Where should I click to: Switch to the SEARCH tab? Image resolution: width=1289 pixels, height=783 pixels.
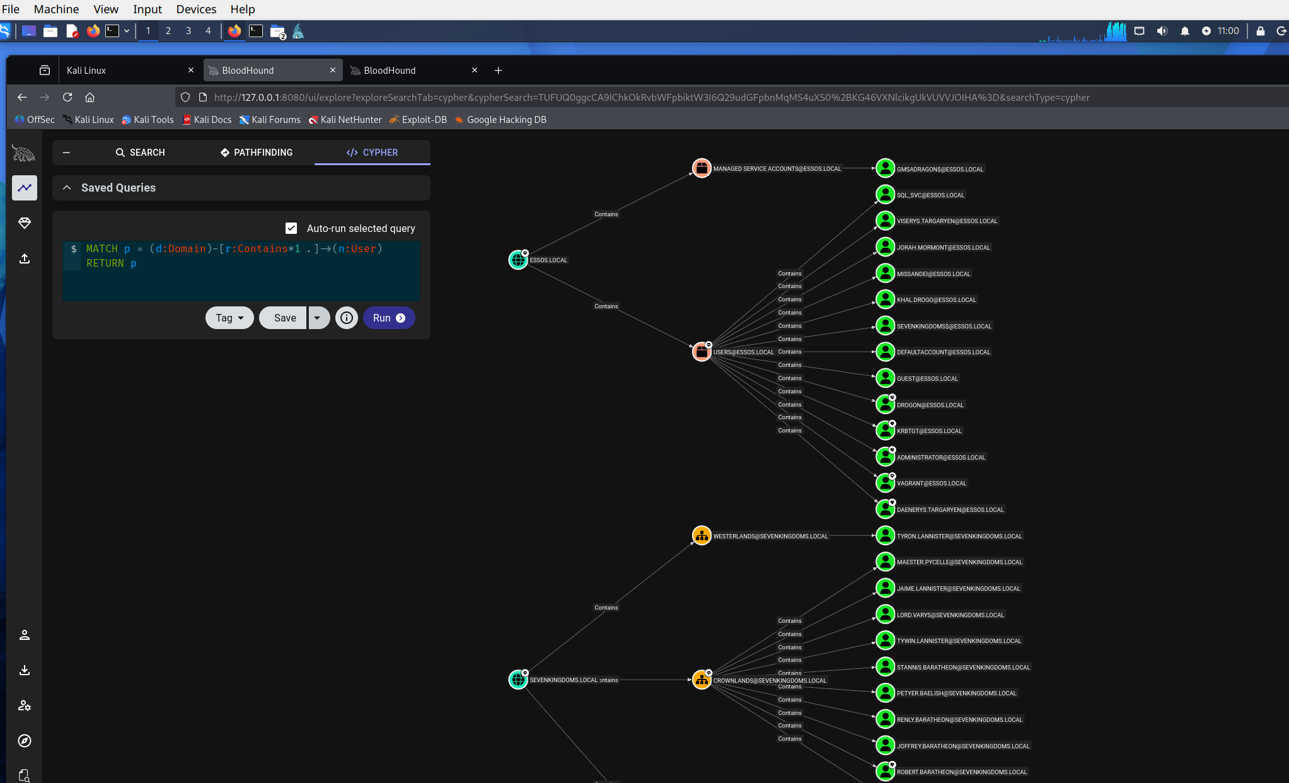coord(140,153)
